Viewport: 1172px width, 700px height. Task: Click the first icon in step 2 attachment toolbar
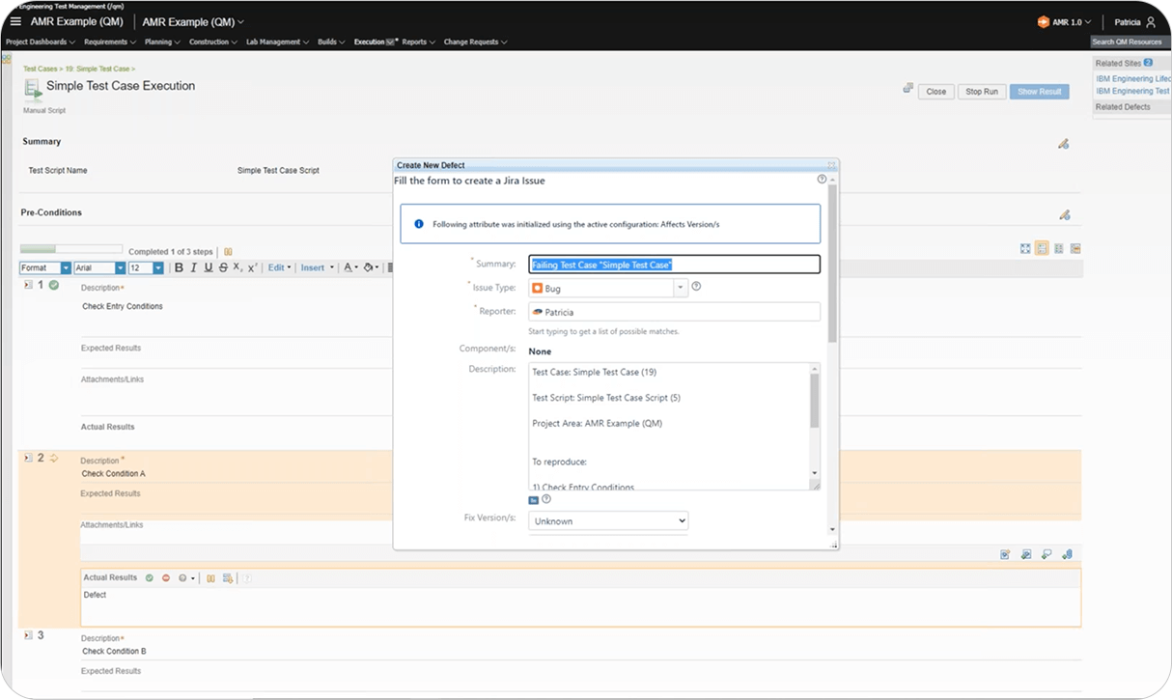click(x=1005, y=554)
